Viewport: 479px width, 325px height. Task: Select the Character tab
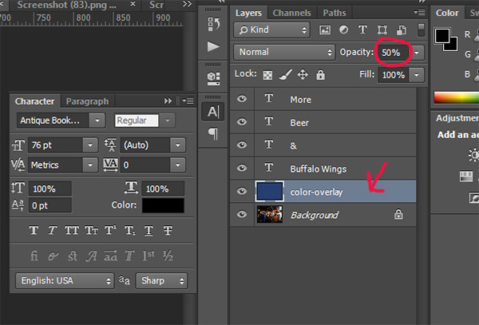[34, 101]
